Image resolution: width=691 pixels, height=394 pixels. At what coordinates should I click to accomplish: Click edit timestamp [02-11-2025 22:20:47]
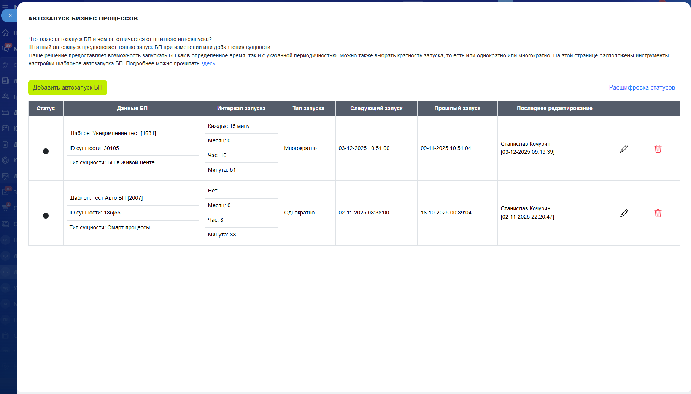527,217
